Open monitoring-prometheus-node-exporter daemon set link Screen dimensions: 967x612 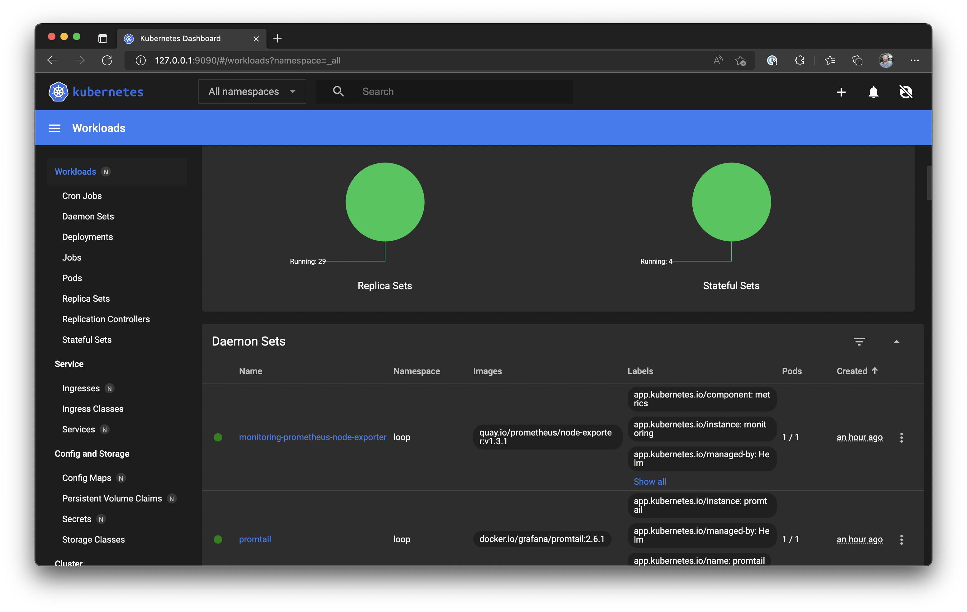tap(313, 437)
